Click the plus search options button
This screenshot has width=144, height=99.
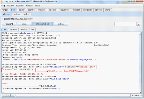(4, 95)
